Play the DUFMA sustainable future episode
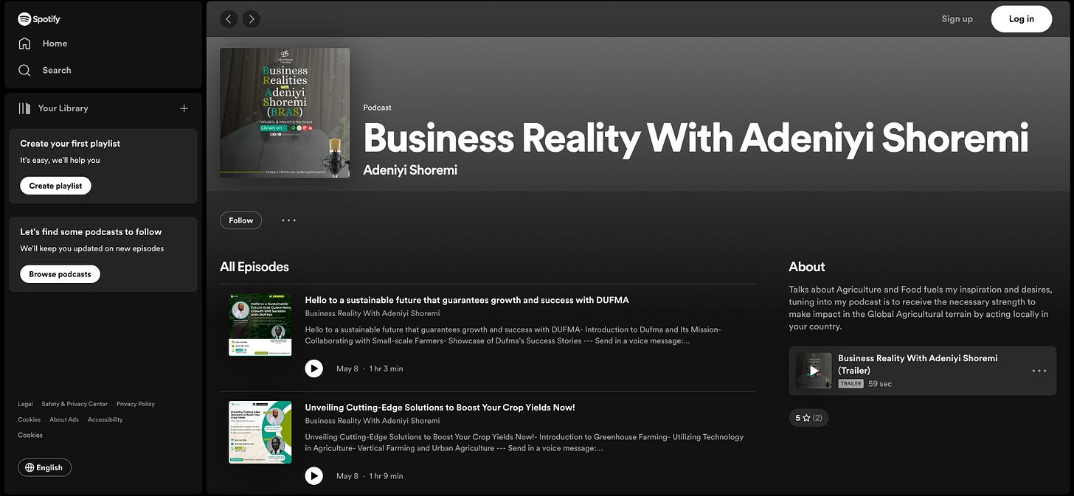This screenshot has width=1074, height=496. click(314, 368)
